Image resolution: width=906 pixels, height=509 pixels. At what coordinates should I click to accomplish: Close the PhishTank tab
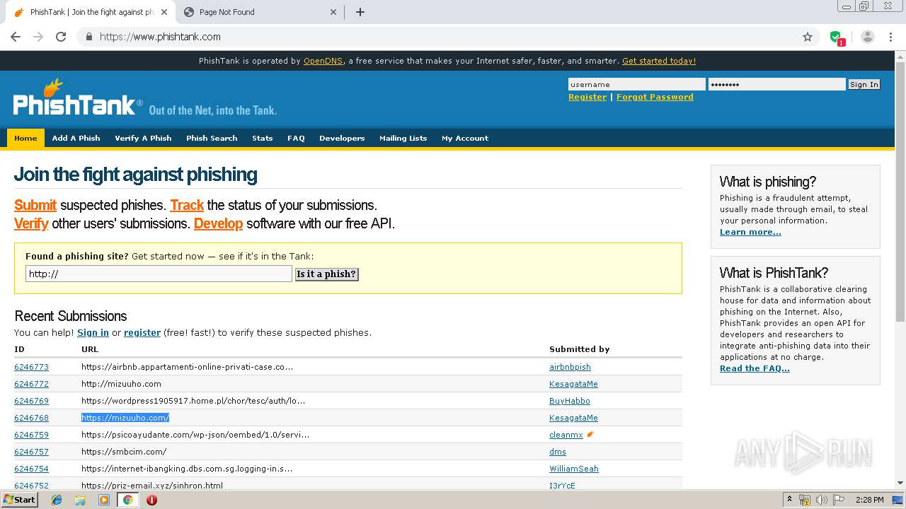(164, 12)
